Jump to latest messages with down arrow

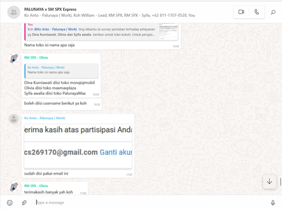point(270,181)
